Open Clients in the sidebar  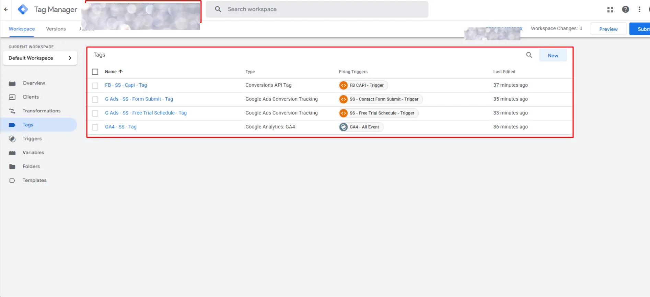pyautogui.click(x=31, y=97)
